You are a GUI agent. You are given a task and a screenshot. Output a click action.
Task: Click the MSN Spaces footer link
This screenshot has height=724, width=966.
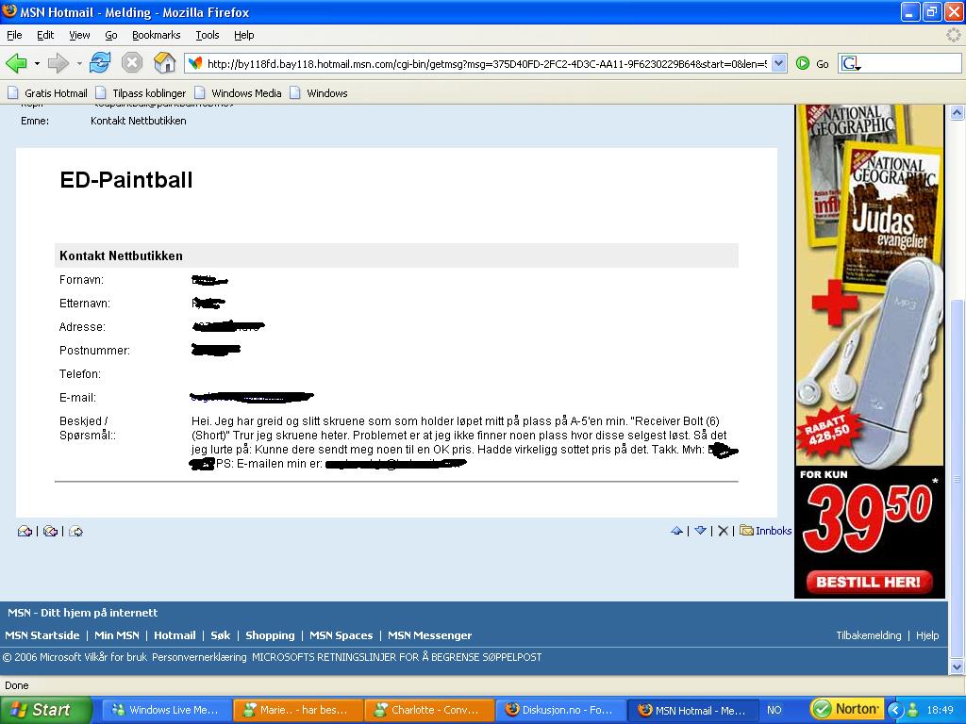(341, 635)
